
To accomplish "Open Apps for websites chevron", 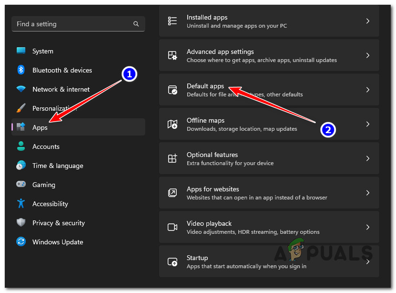I will pos(368,193).
